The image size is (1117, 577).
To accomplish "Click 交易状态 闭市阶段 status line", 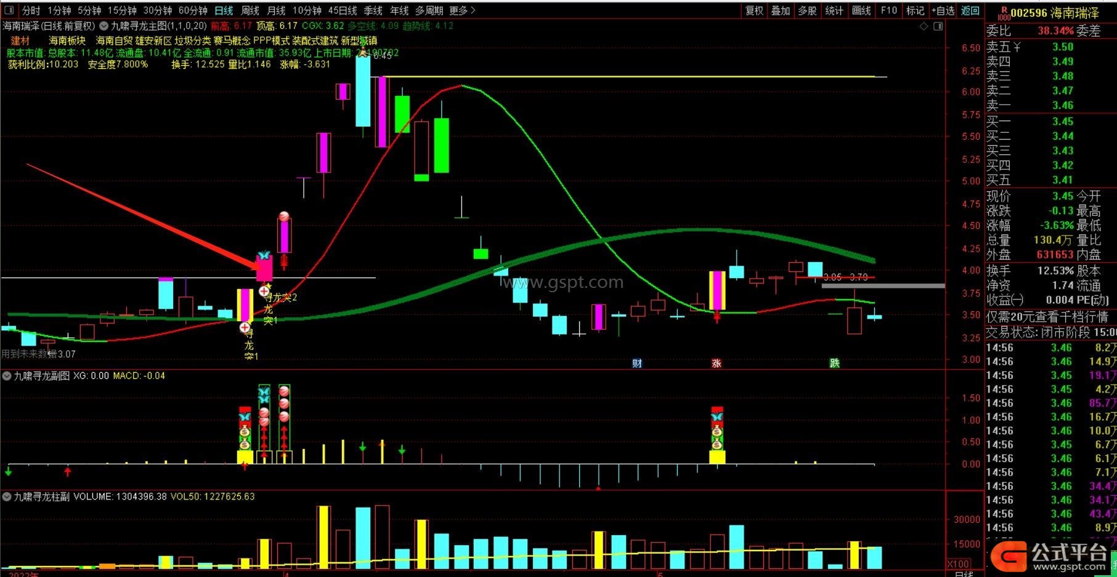I will click(1051, 332).
